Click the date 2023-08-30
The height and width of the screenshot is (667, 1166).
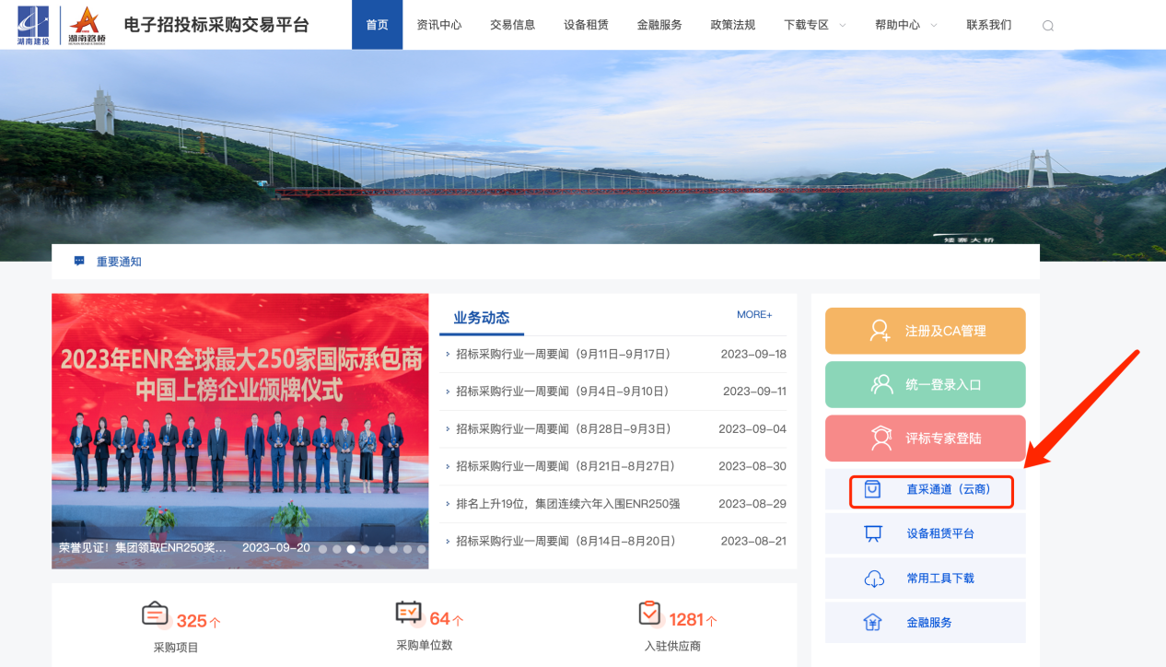(752, 466)
